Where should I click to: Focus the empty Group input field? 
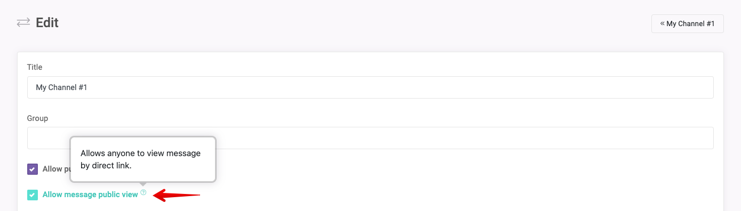click(370, 138)
